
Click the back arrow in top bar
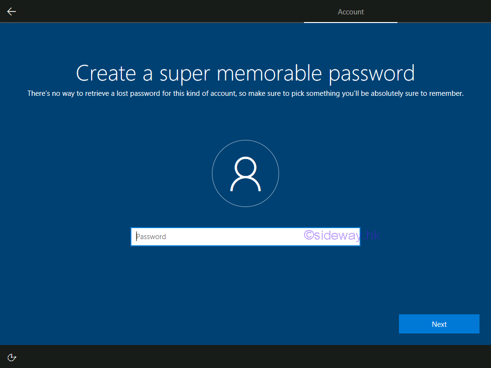tap(12, 11)
